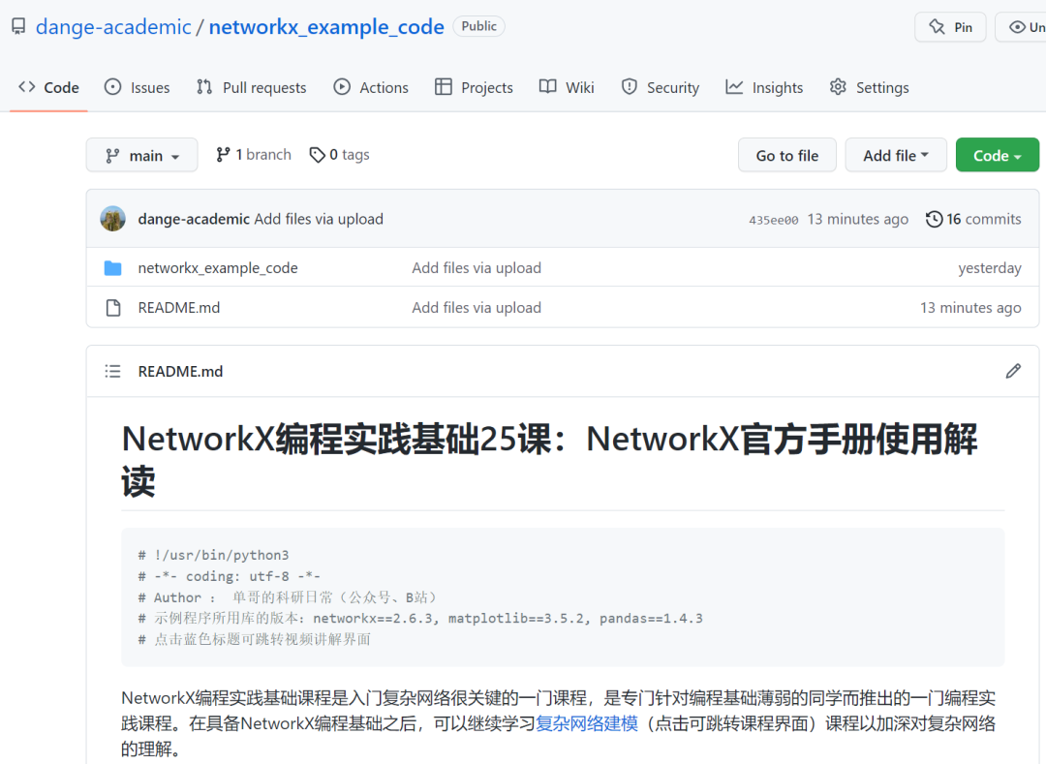
Task: Click the Go to file button
Action: coord(787,155)
